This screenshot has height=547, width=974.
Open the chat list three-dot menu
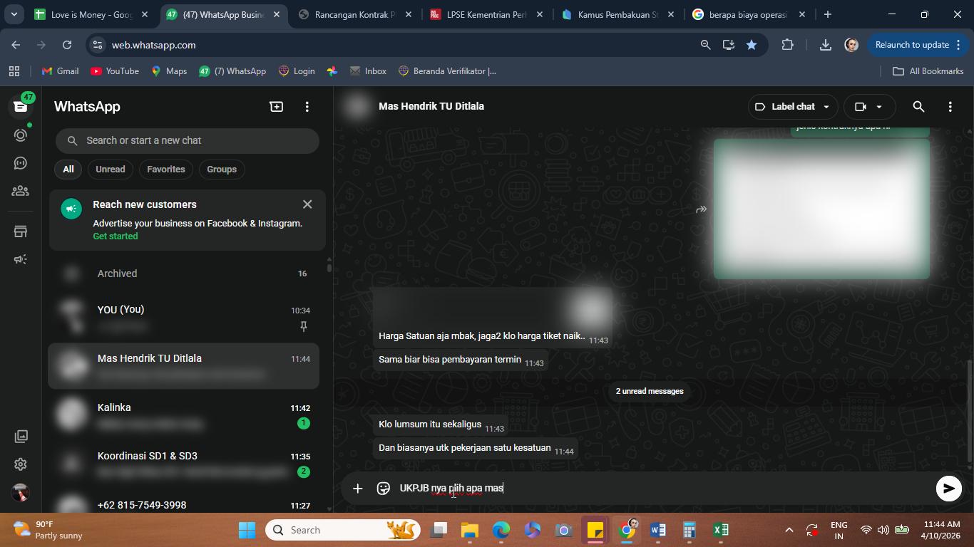click(307, 106)
